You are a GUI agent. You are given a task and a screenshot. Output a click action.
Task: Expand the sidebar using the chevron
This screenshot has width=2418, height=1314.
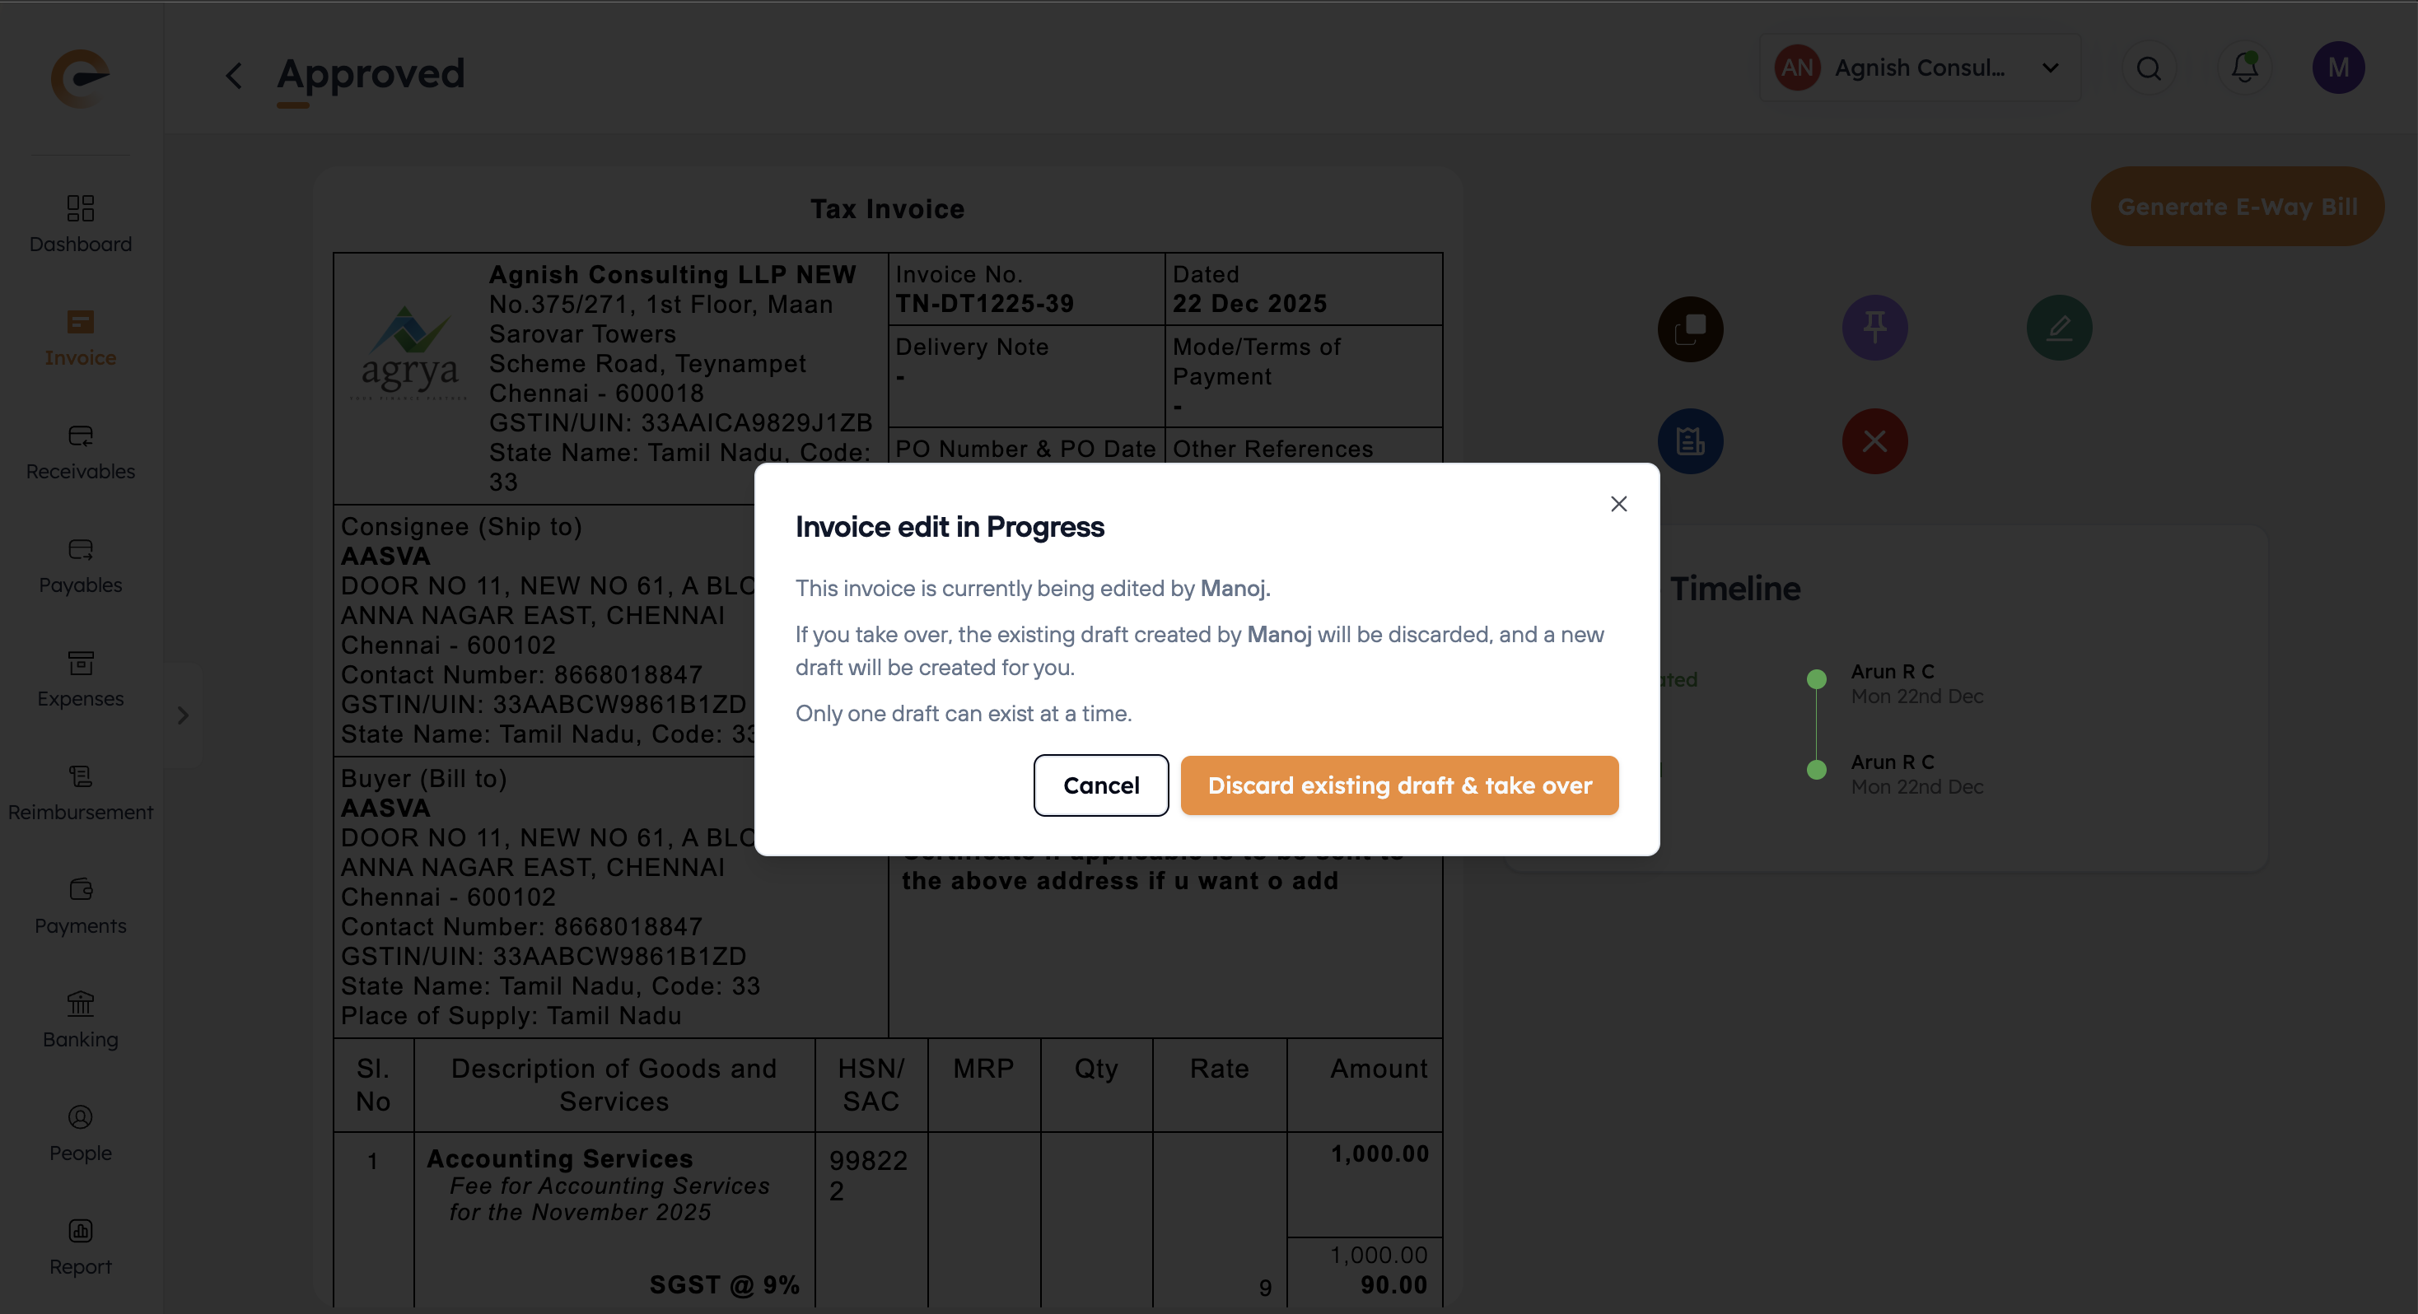183,715
